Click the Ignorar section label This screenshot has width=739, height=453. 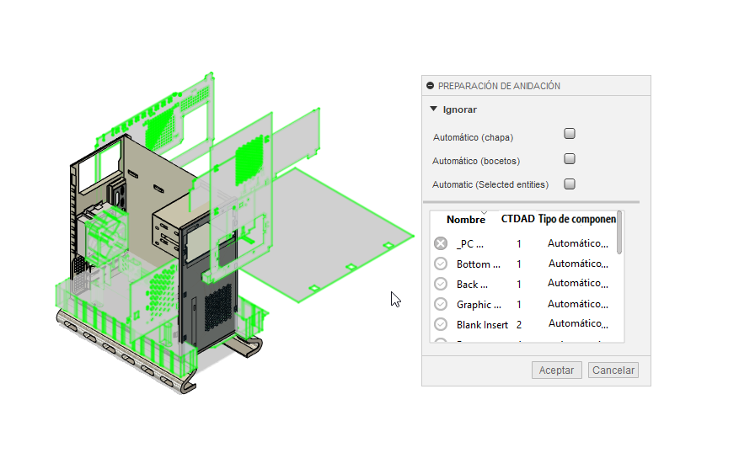click(459, 109)
